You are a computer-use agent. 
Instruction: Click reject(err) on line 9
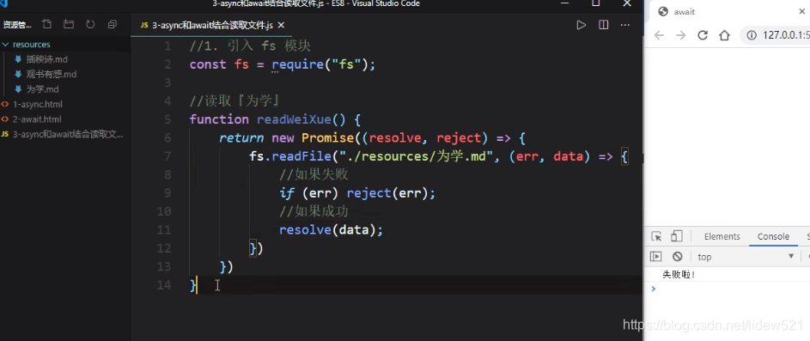click(x=387, y=193)
